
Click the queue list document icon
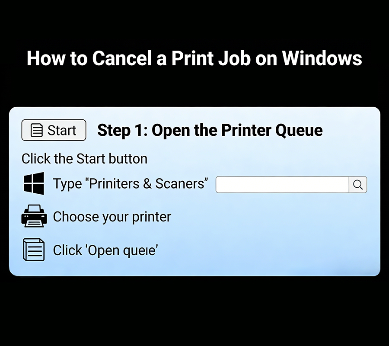pyautogui.click(x=34, y=250)
